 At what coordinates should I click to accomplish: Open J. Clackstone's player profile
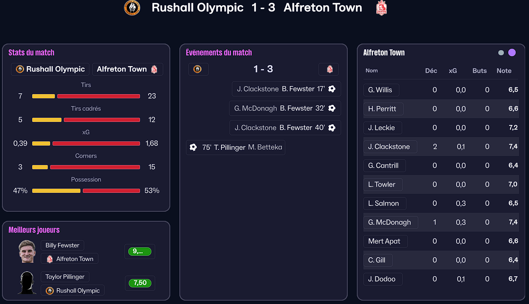click(389, 147)
